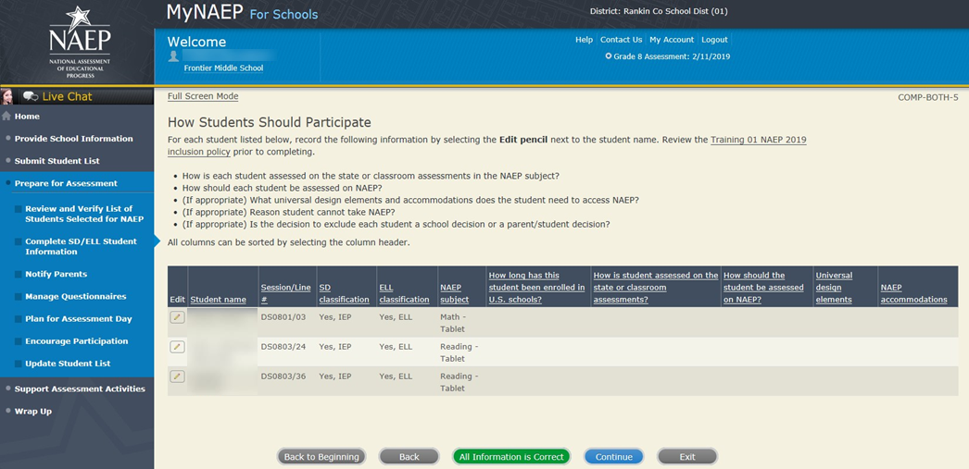Open the Live Chat avatar icon
Screen dimensions: 969x469
click(7, 96)
